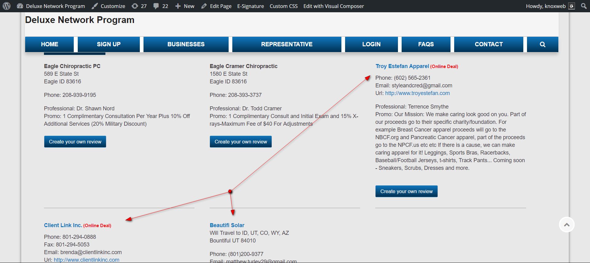Screen dimensions: 590x263
Task: Create a review for Eagle Cramer Chiropractic
Action: point(241,142)
